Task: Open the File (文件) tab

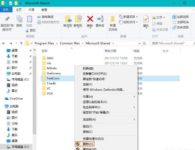Action: (6, 9)
